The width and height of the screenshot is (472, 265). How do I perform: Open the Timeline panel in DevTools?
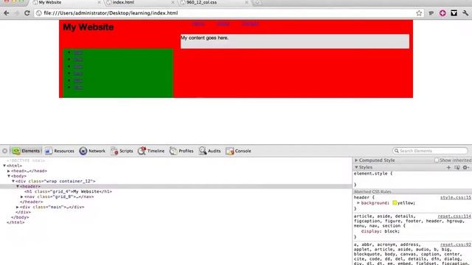tap(151, 151)
